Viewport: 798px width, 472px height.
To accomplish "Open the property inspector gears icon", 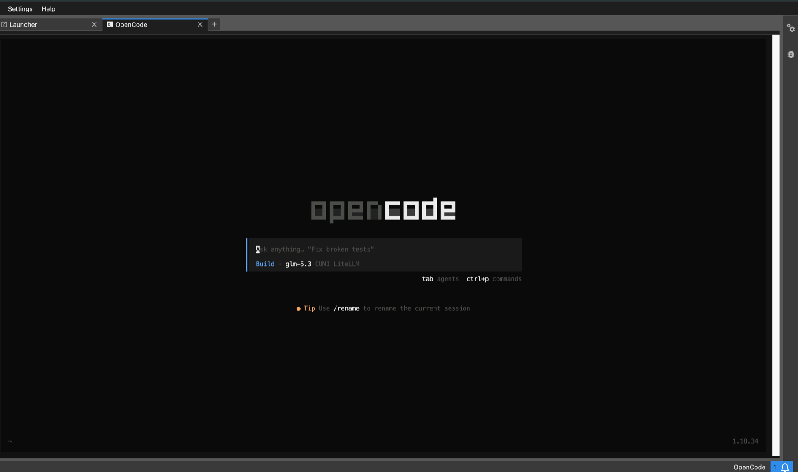I will [x=791, y=28].
